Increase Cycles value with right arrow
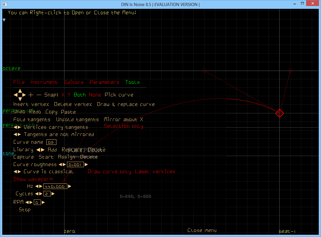 pos(41,193)
